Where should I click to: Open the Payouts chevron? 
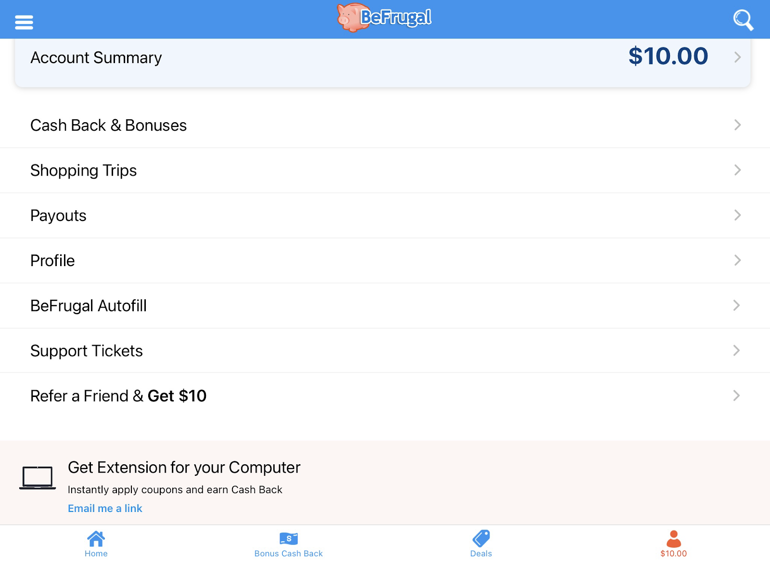[737, 215]
